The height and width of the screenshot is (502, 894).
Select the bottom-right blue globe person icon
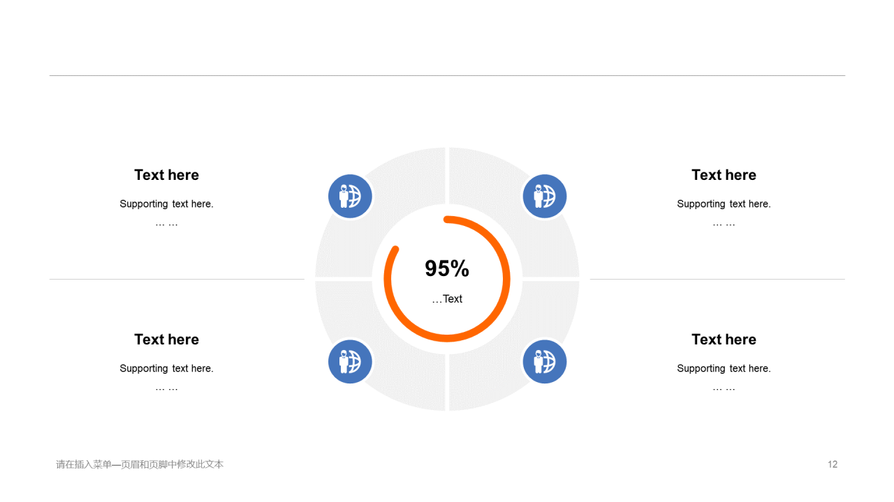pos(544,361)
